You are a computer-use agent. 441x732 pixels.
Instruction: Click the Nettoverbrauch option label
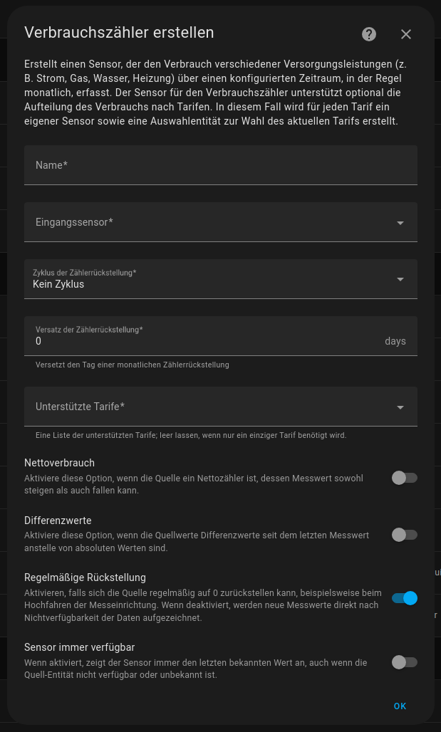[x=59, y=463]
